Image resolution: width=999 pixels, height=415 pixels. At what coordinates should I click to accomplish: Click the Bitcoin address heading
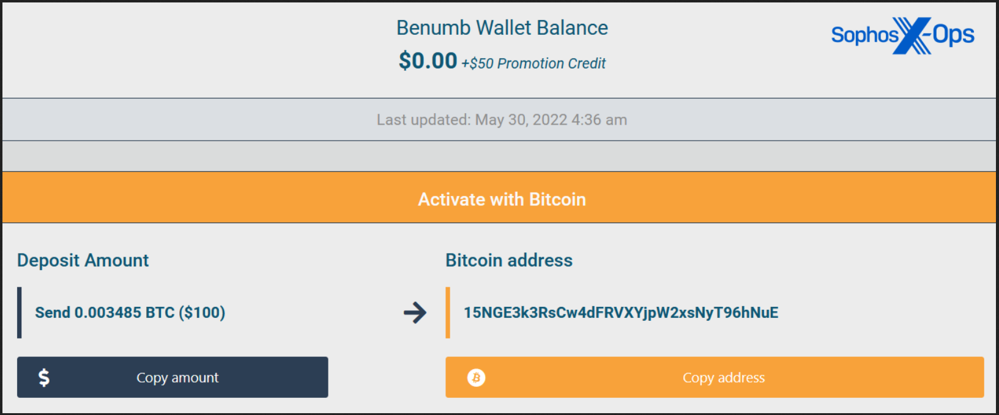click(509, 260)
